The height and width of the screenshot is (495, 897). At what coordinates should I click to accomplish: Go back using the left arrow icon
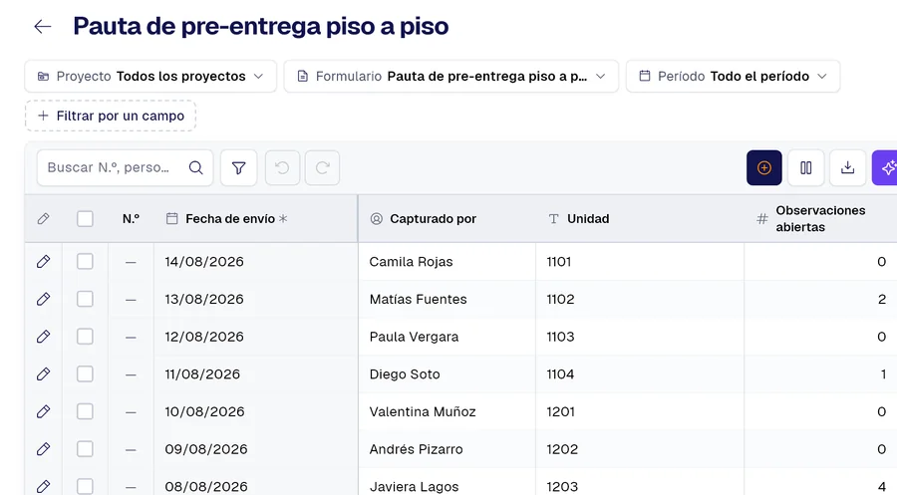(x=42, y=26)
